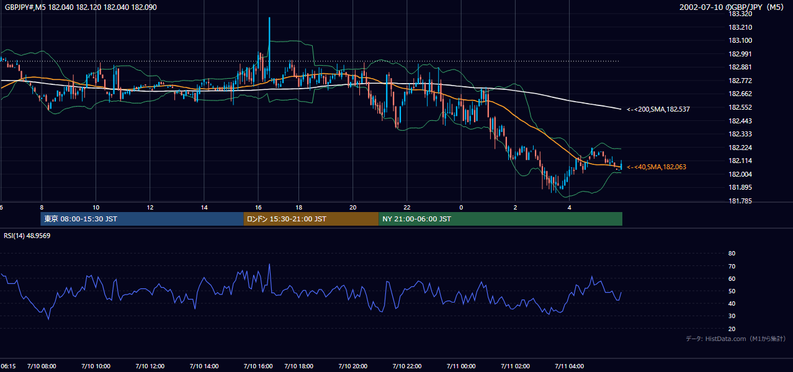Click the 183.100 price axis label

pos(740,40)
